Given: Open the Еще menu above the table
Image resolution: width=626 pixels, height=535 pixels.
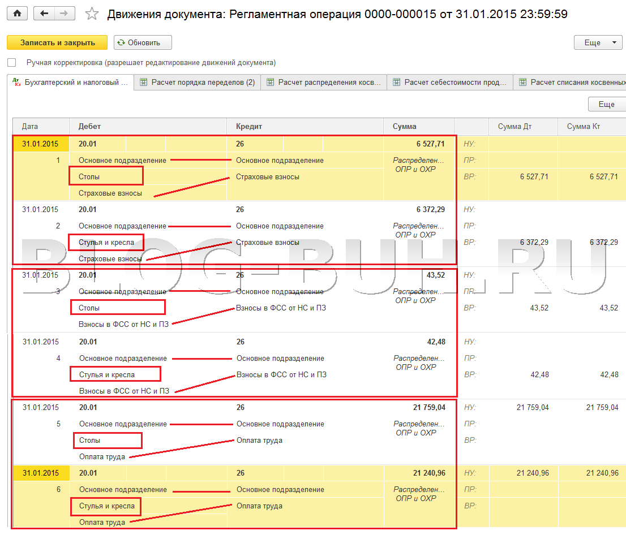Looking at the screenshot, I should coord(606,105).
